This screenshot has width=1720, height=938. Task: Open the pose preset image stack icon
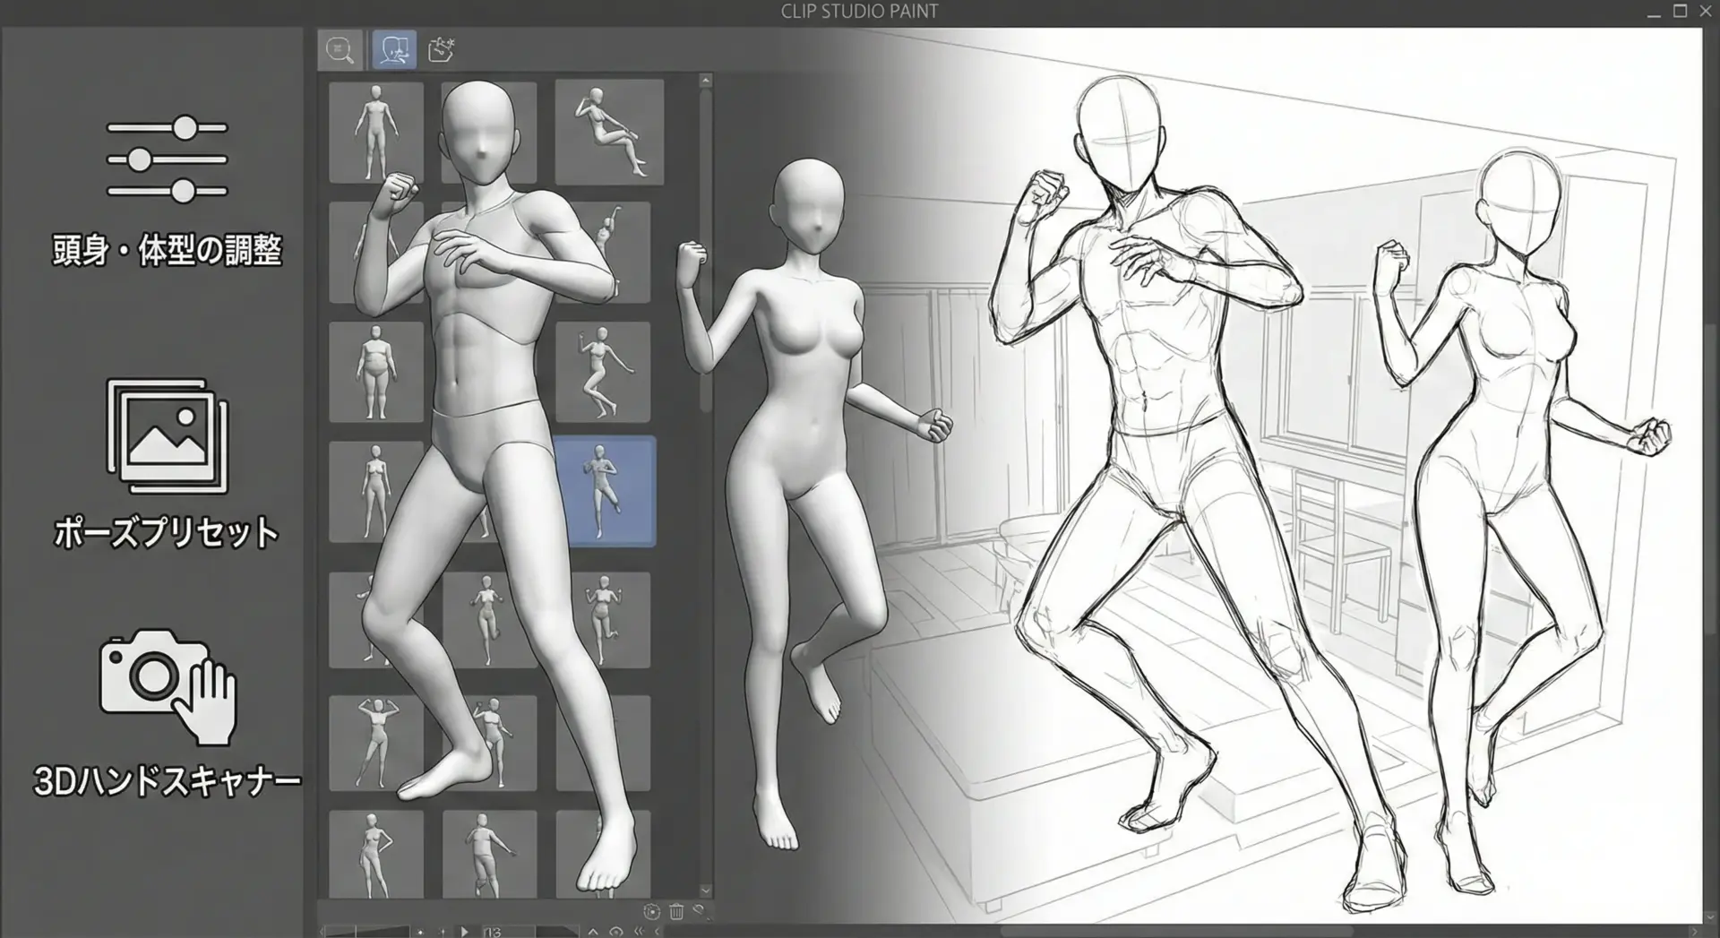point(167,436)
